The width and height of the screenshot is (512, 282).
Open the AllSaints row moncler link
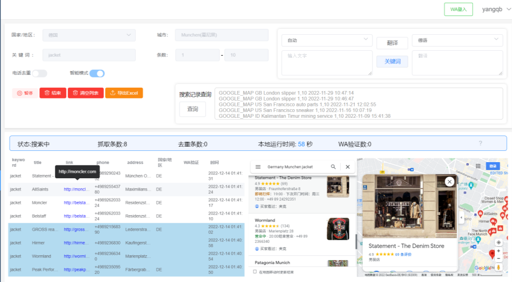pos(76,189)
